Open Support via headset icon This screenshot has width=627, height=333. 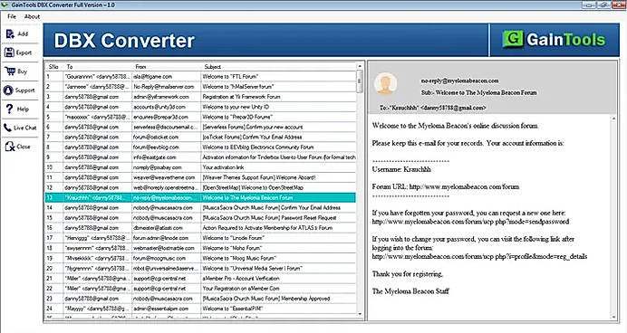tap(8, 90)
